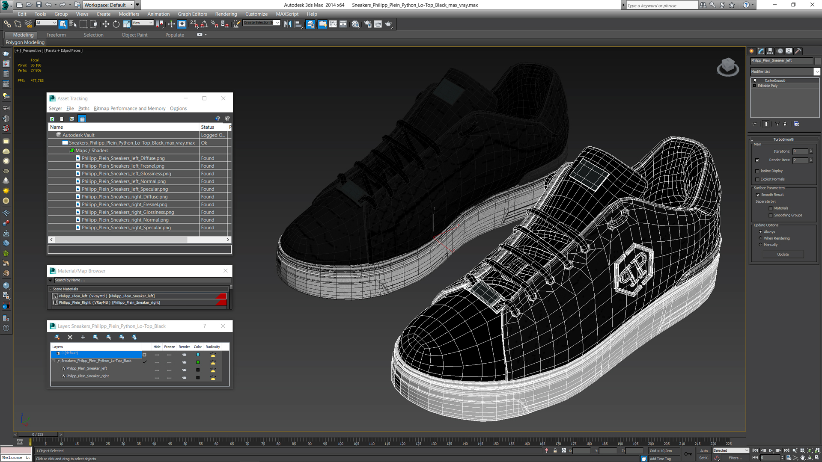The height and width of the screenshot is (462, 822).
Task: Collapse the TurboSmooth rollout
Action: click(783, 139)
